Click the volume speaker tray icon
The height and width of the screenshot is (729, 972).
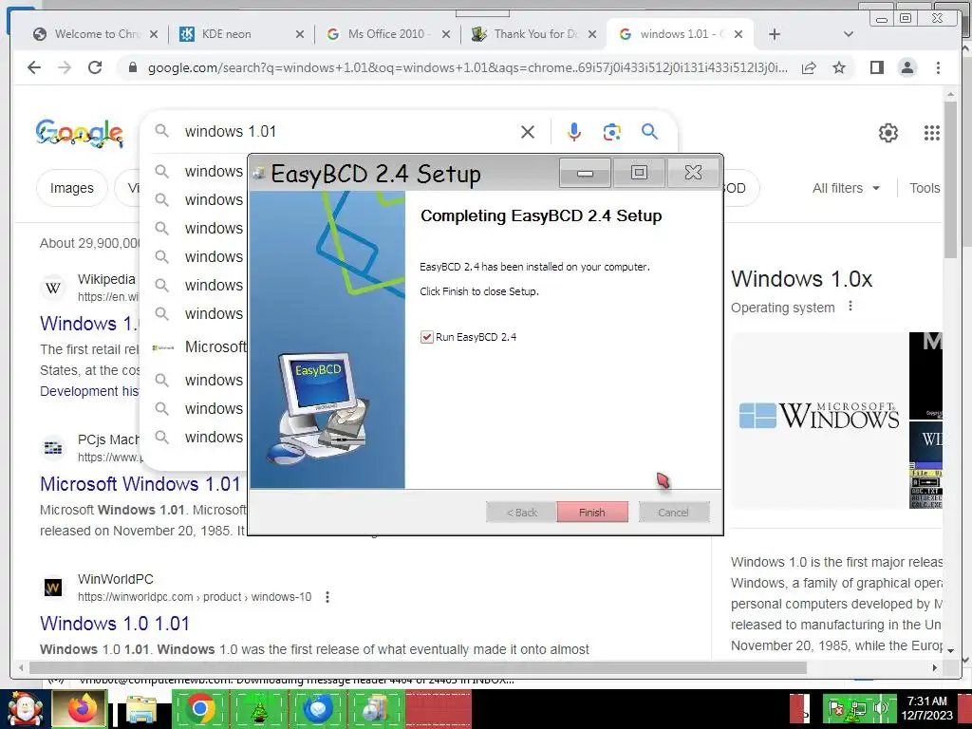880,708
